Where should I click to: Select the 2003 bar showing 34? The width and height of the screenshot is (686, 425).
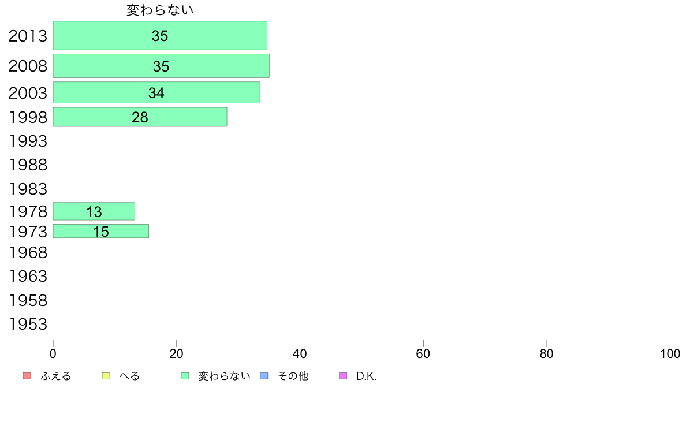point(156,93)
